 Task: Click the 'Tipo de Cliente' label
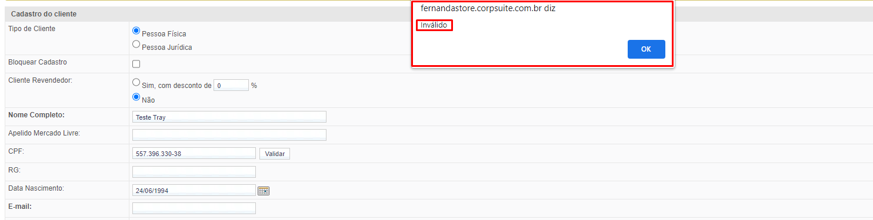tap(32, 29)
